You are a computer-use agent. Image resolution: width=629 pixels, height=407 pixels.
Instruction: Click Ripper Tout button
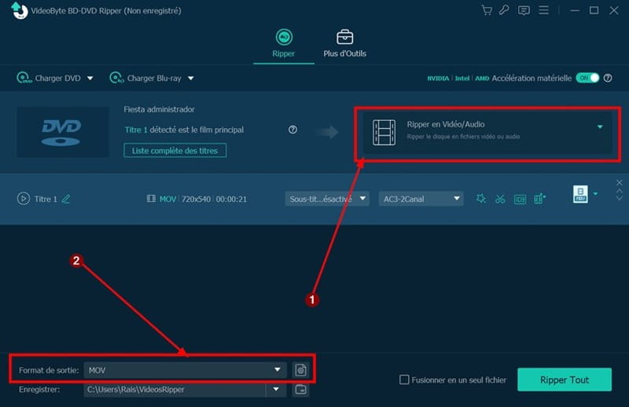(x=565, y=379)
